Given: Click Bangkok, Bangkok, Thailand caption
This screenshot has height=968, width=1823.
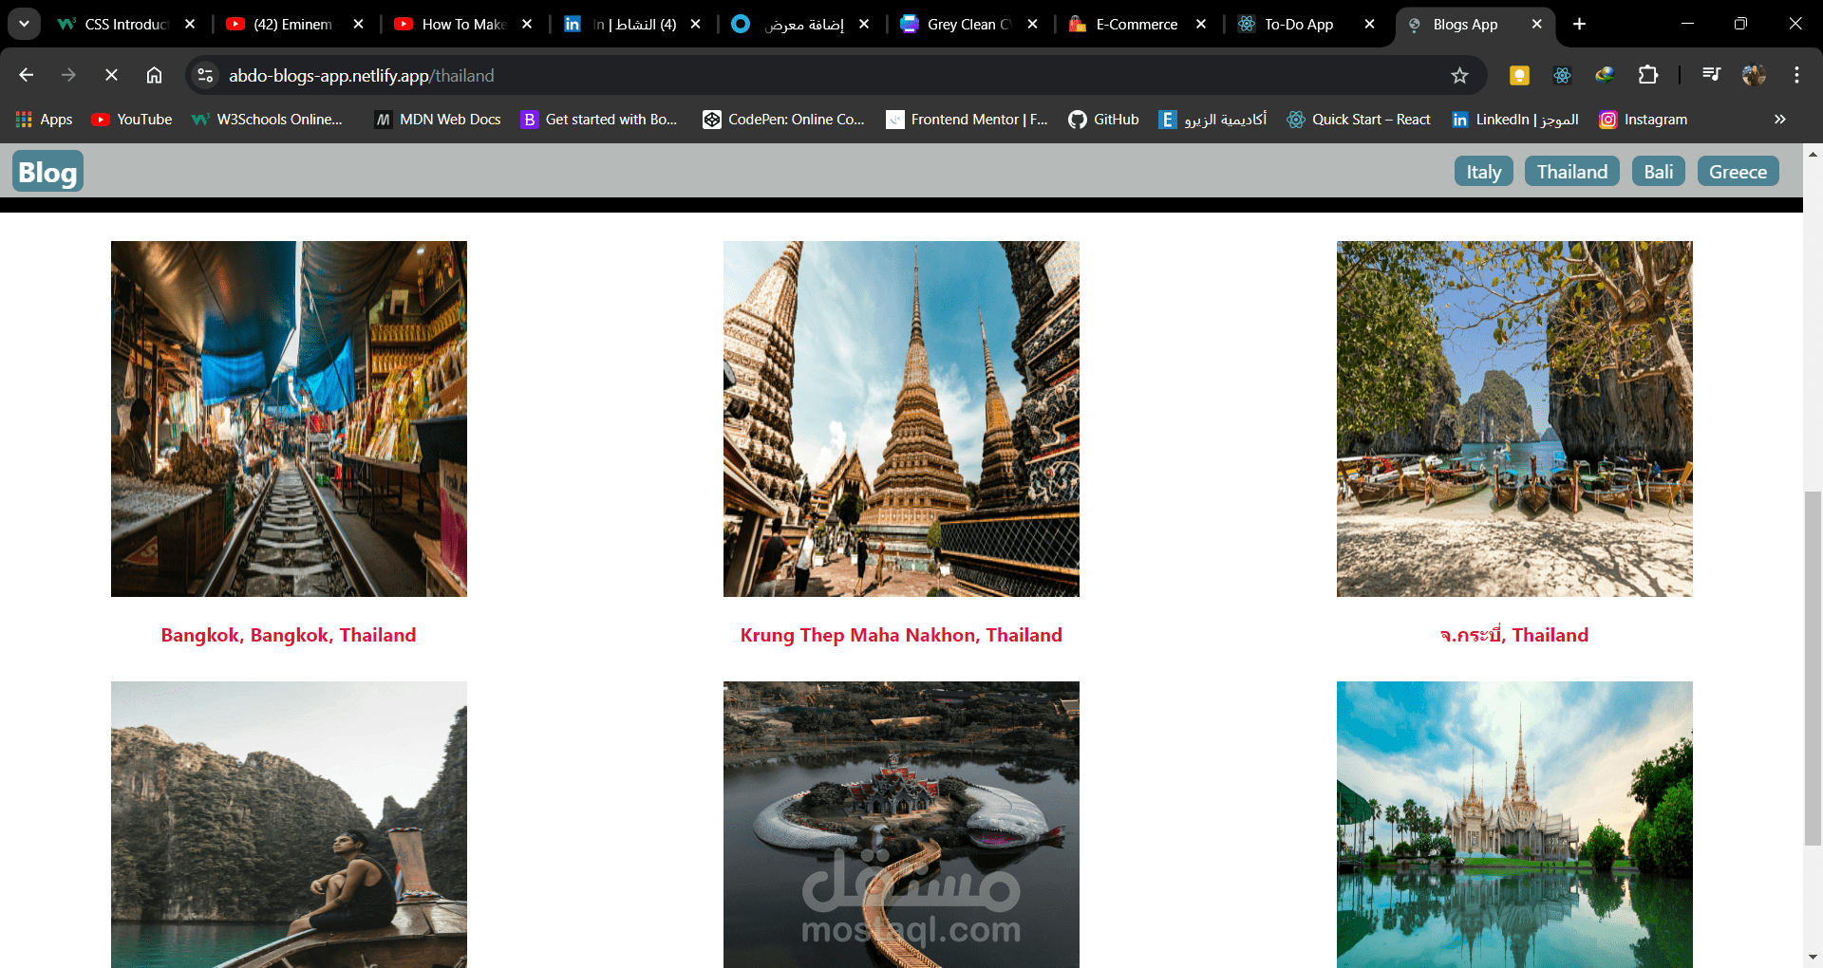Looking at the screenshot, I should [x=289, y=635].
